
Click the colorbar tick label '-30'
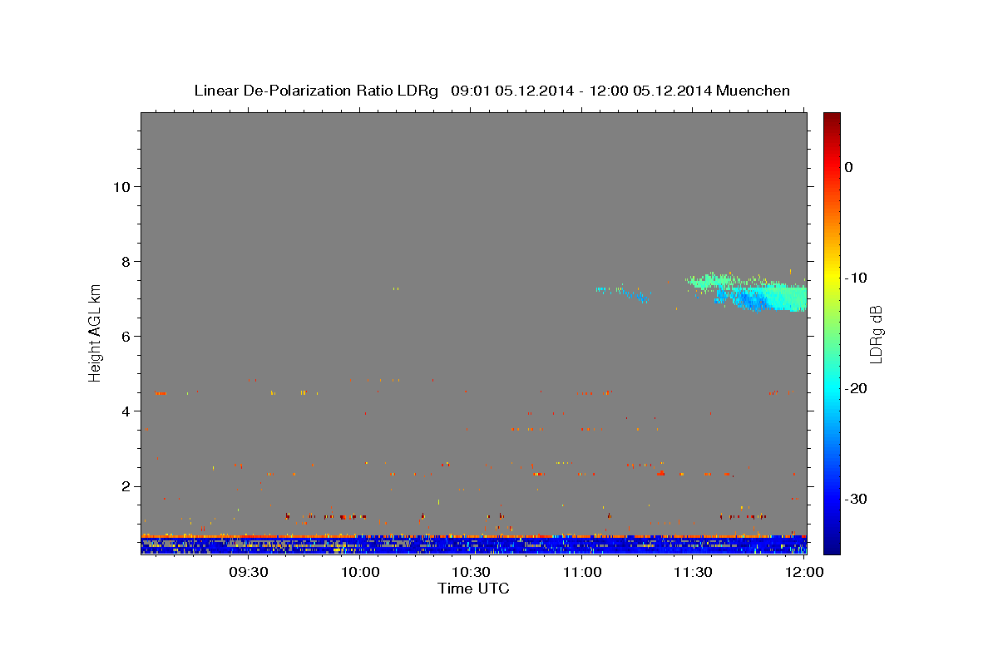pos(857,499)
